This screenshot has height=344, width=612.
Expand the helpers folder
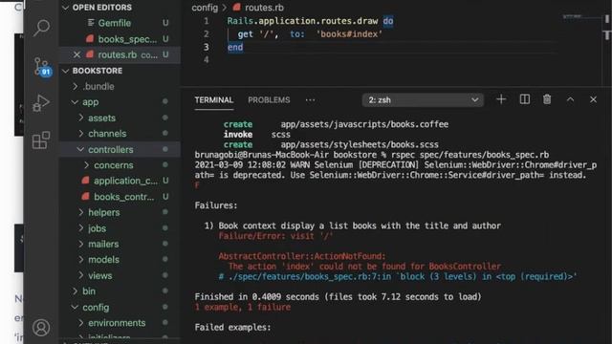click(x=80, y=212)
